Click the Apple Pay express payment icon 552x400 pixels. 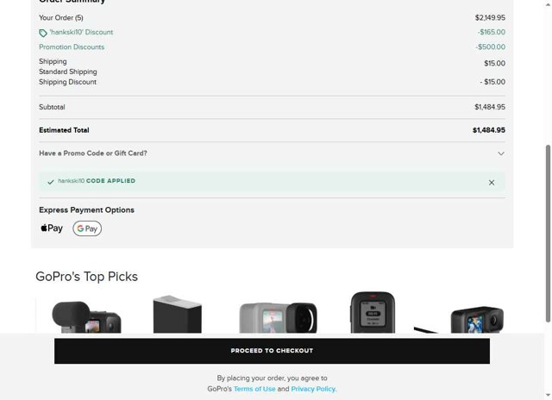pyautogui.click(x=52, y=228)
